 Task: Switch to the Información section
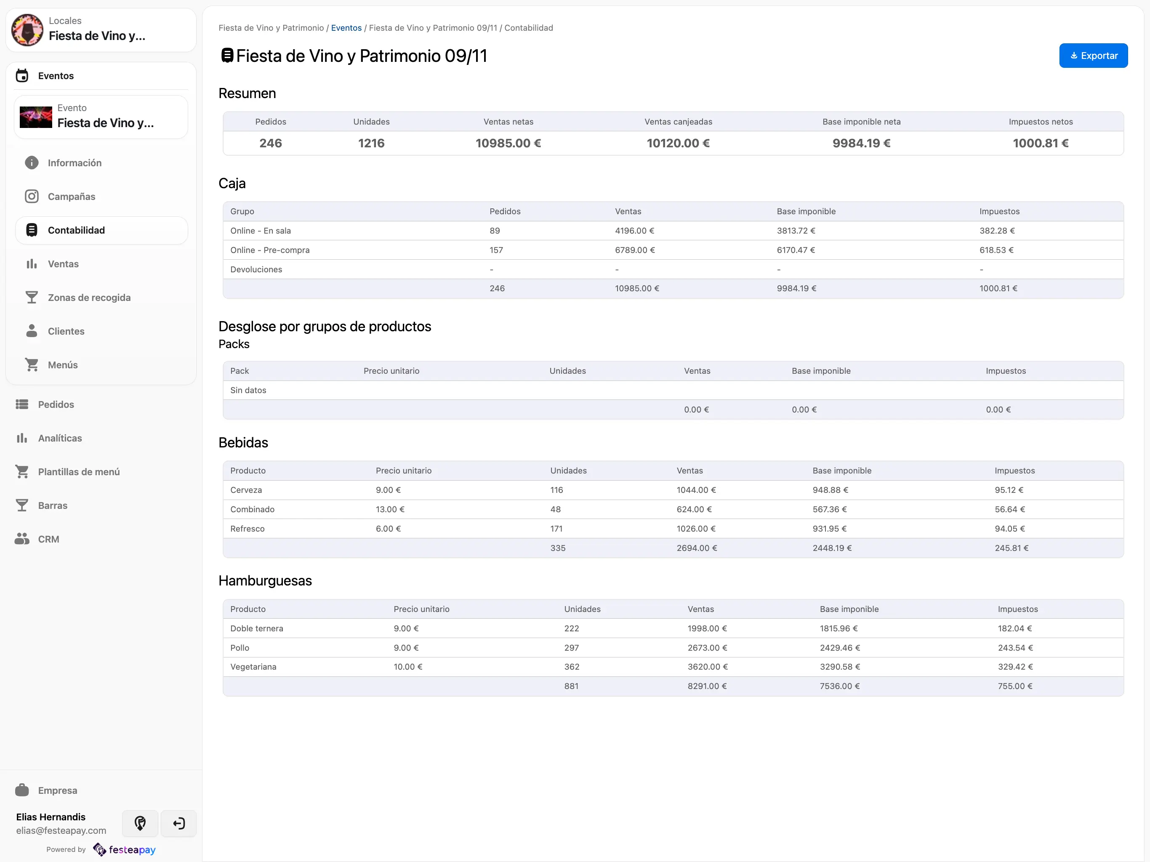[74, 163]
